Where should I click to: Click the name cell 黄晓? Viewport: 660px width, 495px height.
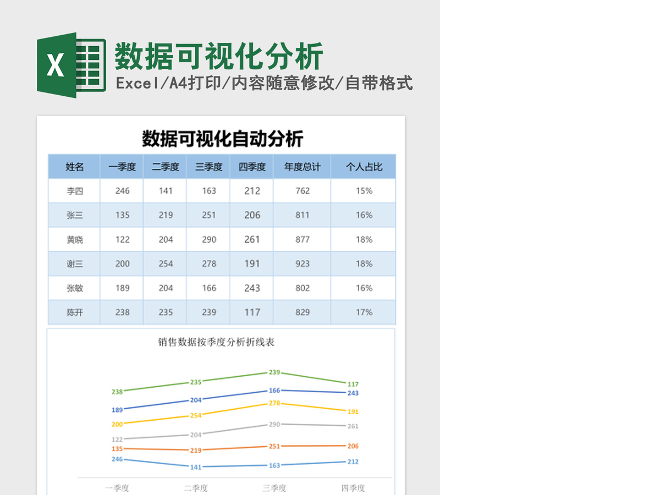74,239
